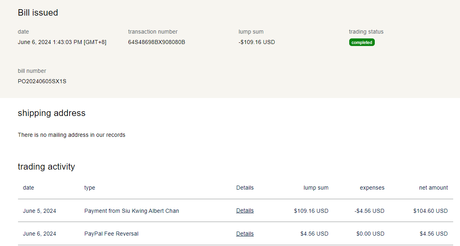Image resolution: width=460 pixels, height=246 pixels.
Task: Click the Bill issued heading
Action: coord(38,13)
